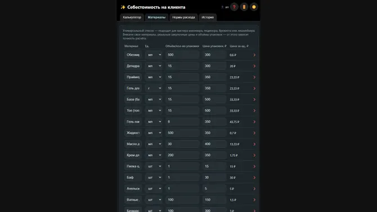Expand the 'г' unit dropdown for Гель row
The height and width of the screenshot is (212, 377).
[154, 88]
